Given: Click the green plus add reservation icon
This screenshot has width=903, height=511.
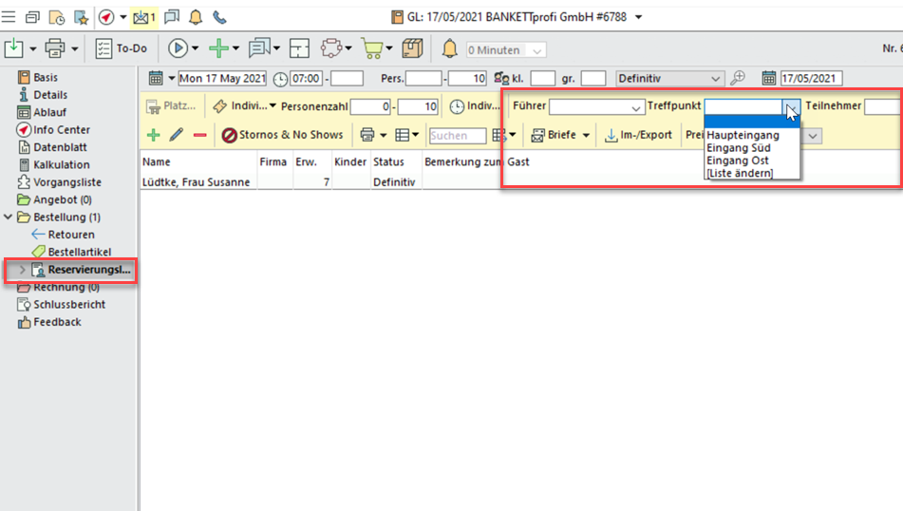Looking at the screenshot, I should 154,136.
